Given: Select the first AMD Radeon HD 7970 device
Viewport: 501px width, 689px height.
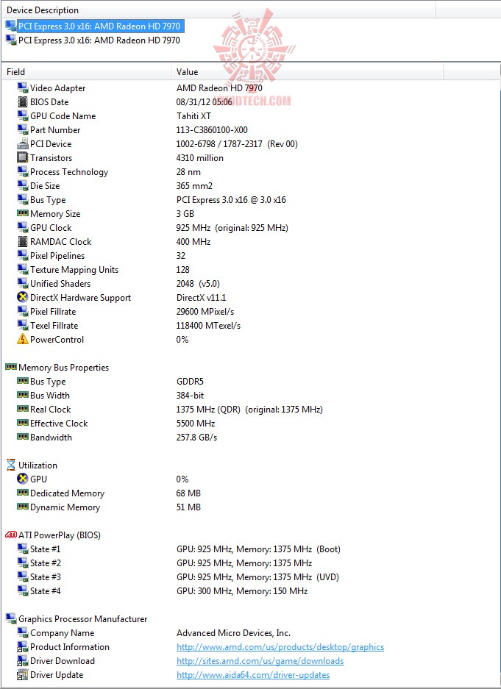Looking at the screenshot, I should (x=99, y=26).
